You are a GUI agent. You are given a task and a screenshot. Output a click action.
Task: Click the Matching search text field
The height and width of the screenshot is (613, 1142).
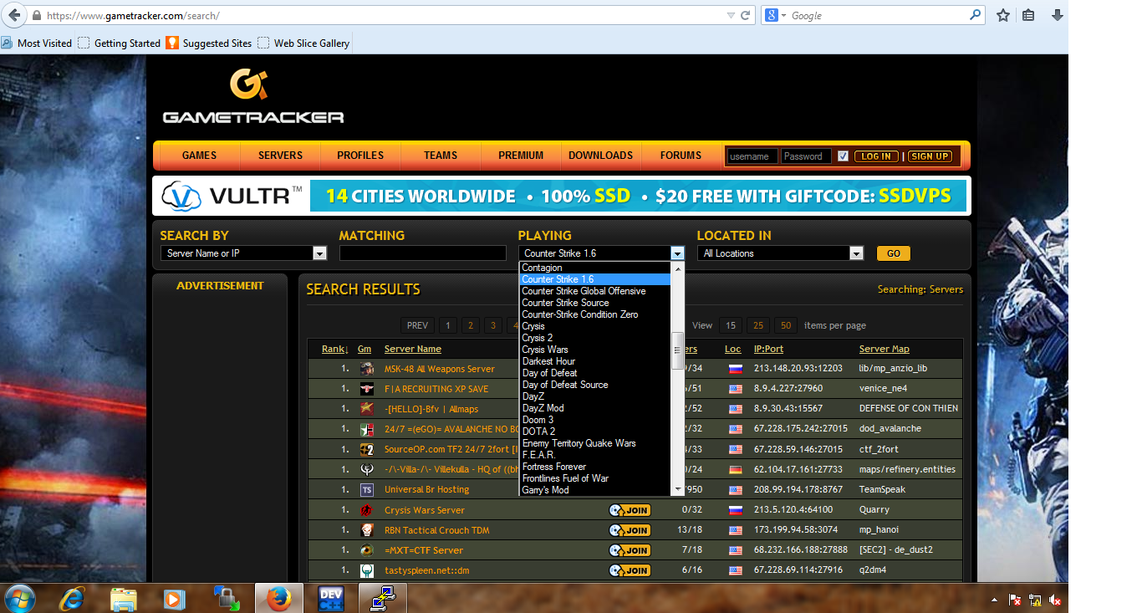point(423,253)
